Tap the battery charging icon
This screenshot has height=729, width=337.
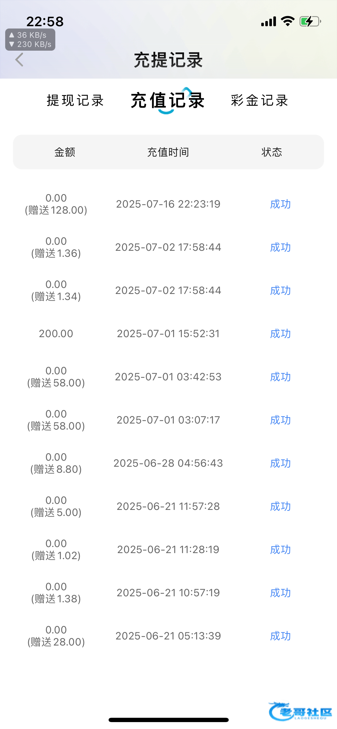coord(310,22)
